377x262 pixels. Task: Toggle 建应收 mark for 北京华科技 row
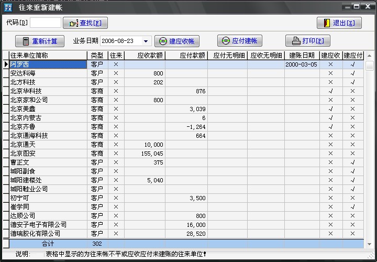pyautogui.click(x=331, y=91)
